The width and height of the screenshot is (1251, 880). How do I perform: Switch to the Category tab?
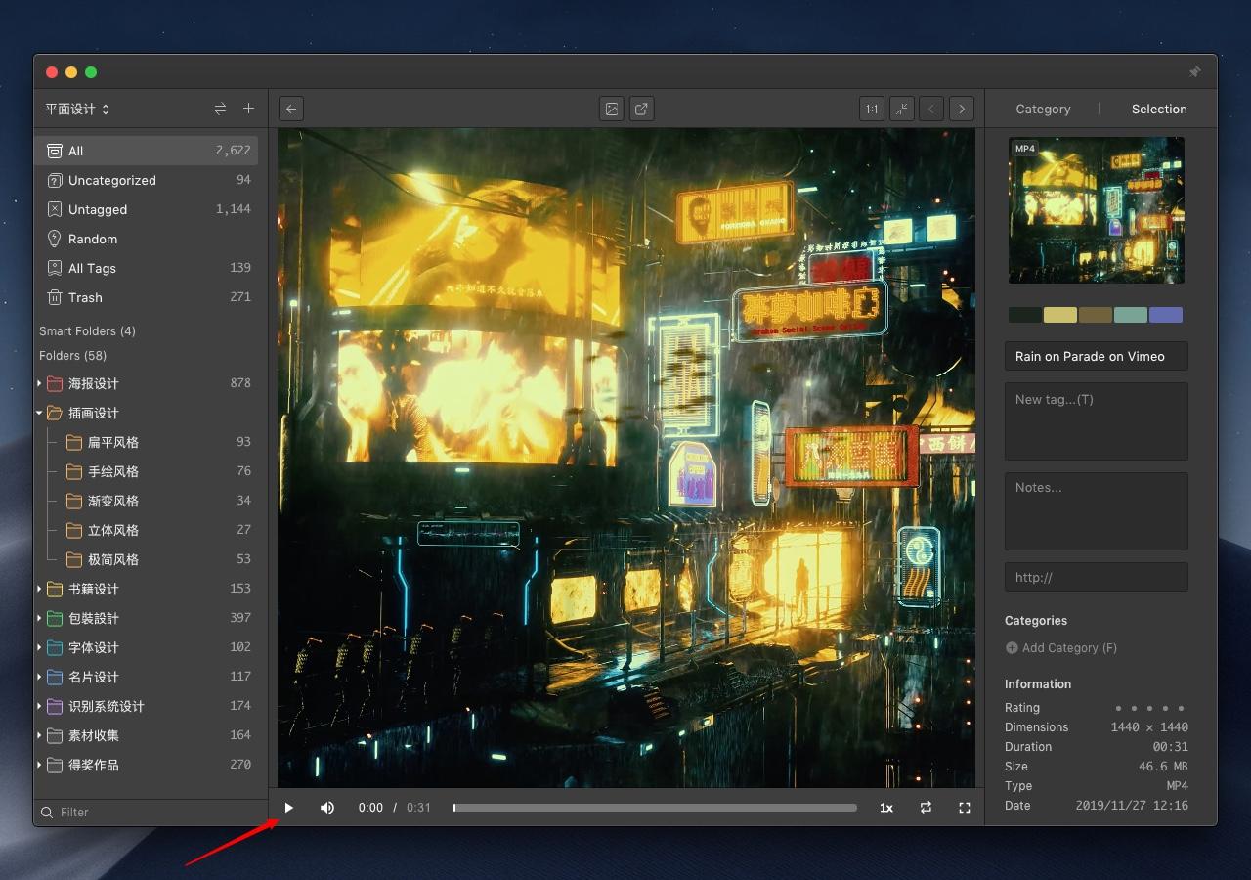tap(1043, 110)
